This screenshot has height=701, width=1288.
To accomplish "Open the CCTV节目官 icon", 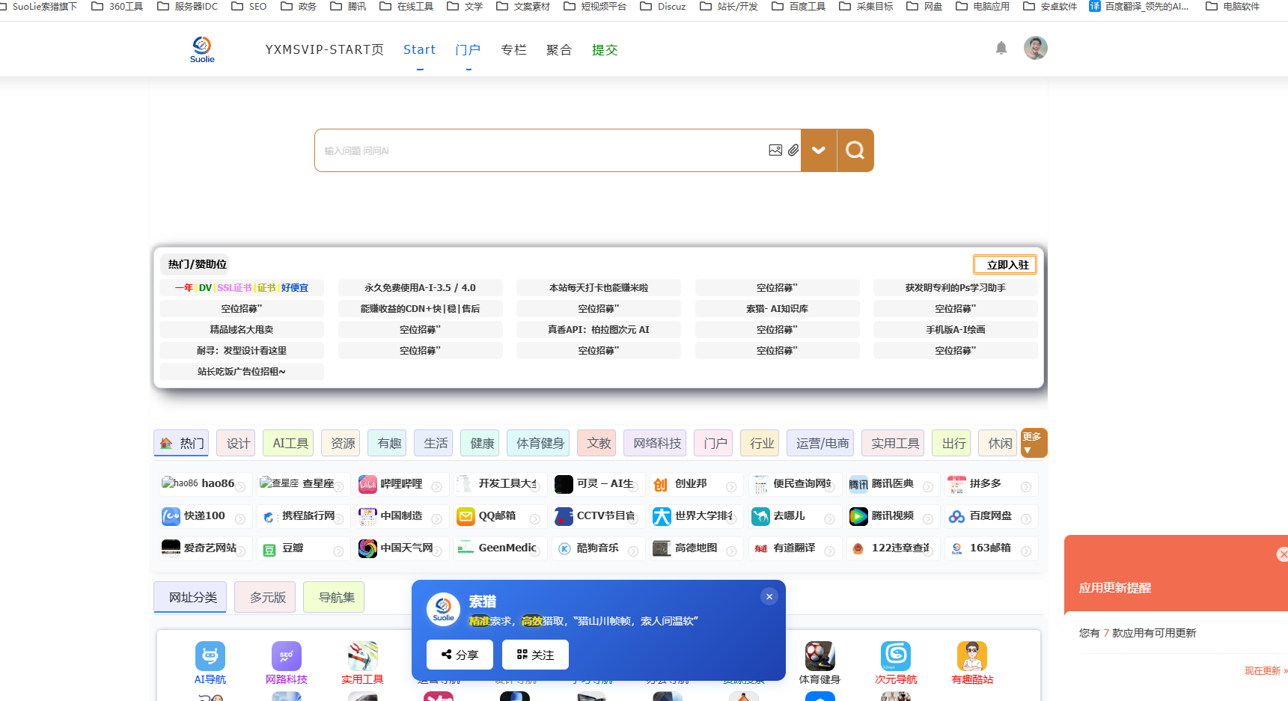I will coord(564,516).
